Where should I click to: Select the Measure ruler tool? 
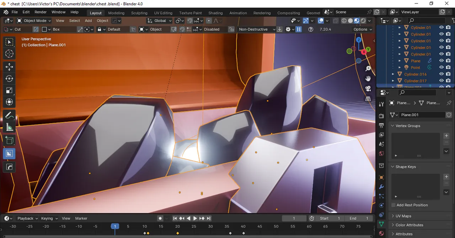coord(9,127)
